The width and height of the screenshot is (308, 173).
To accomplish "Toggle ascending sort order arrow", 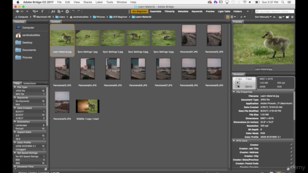I will click(274, 17).
